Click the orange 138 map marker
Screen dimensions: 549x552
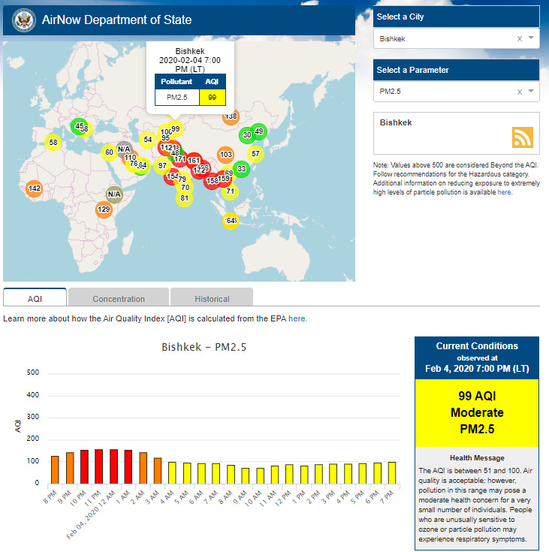pyautogui.click(x=231, y=116)
